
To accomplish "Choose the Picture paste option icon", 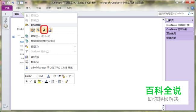I will pos(50,30).
